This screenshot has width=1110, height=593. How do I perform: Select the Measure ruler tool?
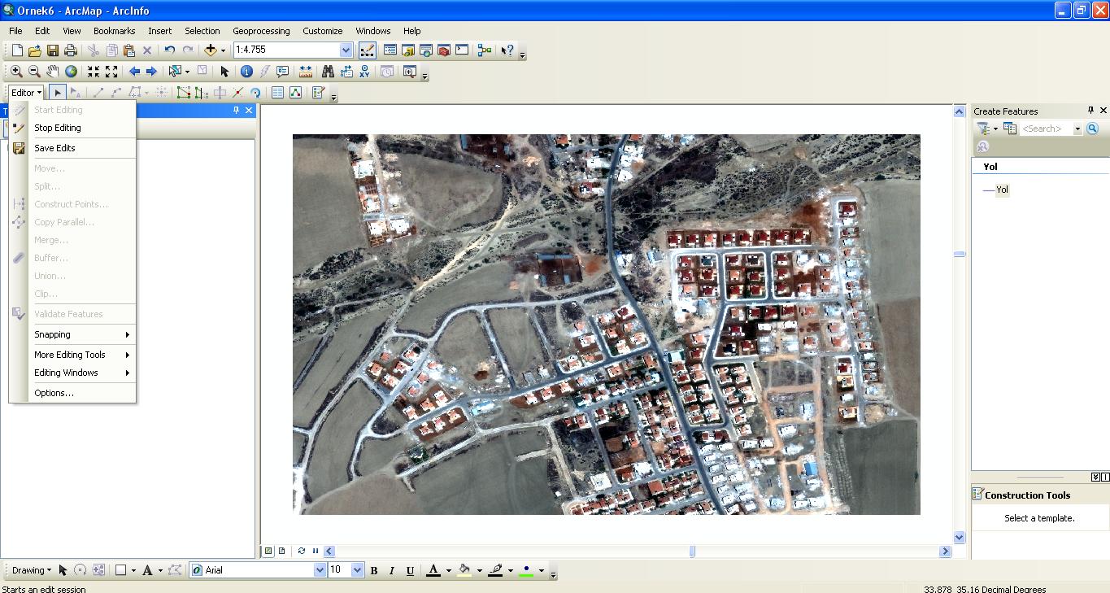(306, 72)
